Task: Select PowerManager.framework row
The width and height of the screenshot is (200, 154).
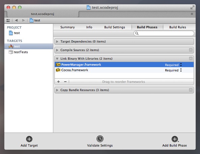Action: coord(124,65)
